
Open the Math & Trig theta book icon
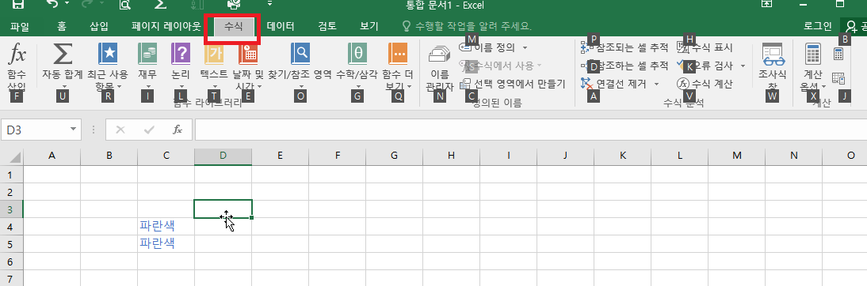[357, 54]
